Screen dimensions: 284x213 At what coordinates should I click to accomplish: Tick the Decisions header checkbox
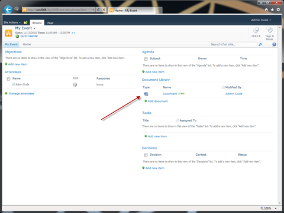click(146, 155)
